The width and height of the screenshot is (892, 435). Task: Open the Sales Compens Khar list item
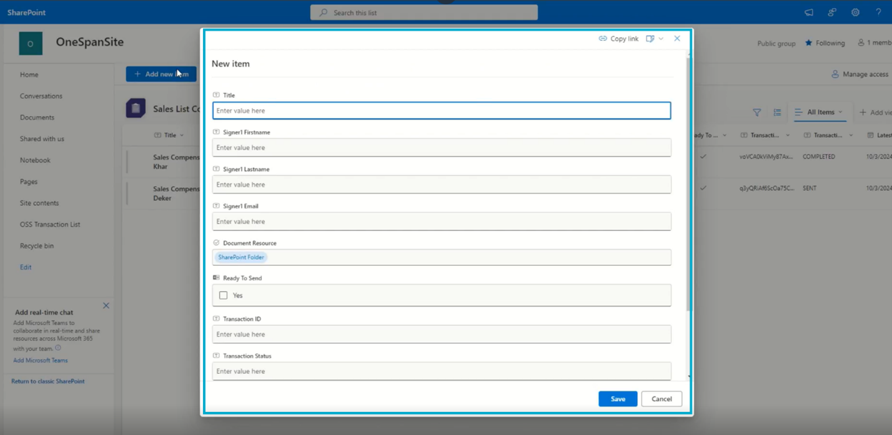tap(176, 162)
